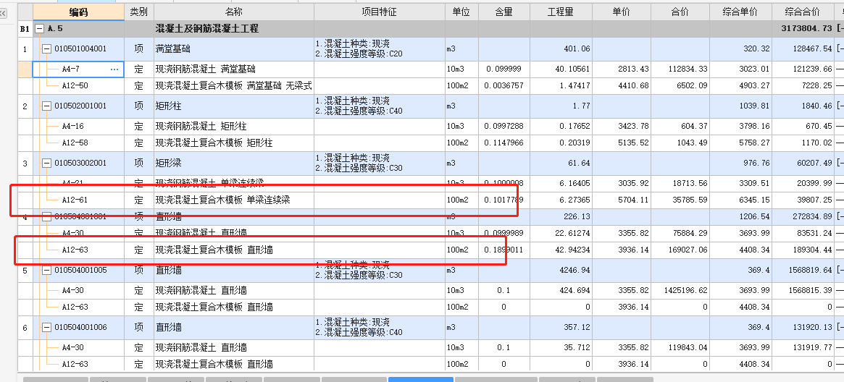844x382 pixels.
Task: Select the A12-50 quota row code
Action: click(75, 85)
